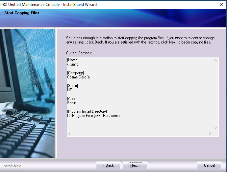Click the setup instructions paragraph

click(140, 40)
